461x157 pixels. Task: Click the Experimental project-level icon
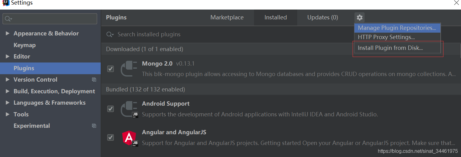tap(94, 126)
